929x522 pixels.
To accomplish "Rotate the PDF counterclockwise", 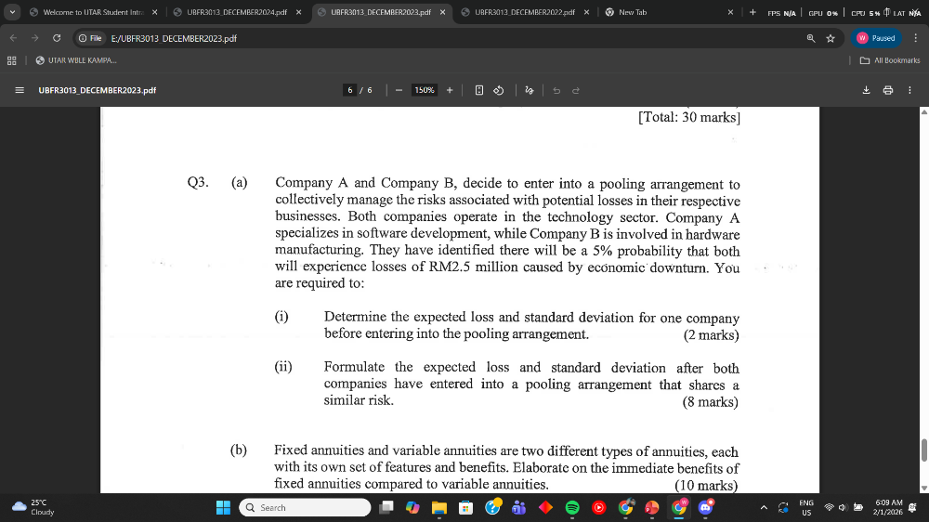I will coord(498,90).
